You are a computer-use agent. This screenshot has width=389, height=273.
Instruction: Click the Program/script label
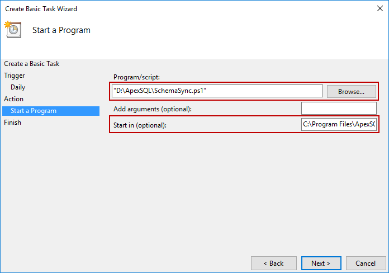[136, 77]
